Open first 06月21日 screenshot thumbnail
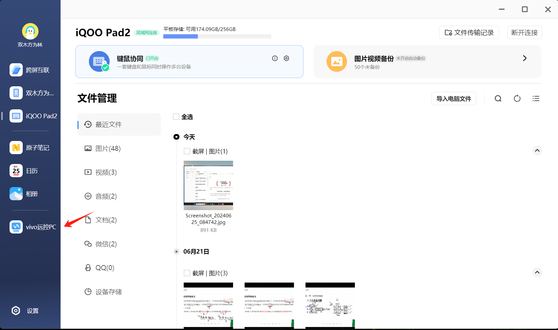The height and width of the screenshot is (330, 558). click(x=208, y=305)
